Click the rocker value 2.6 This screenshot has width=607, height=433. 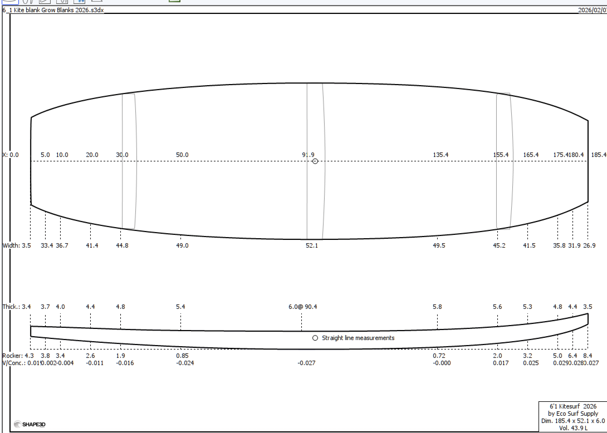click(90, 356)
